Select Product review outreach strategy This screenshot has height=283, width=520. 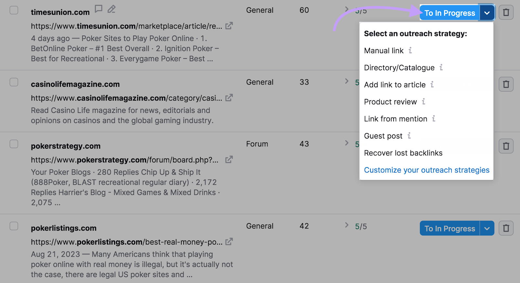tap(390, 102)
